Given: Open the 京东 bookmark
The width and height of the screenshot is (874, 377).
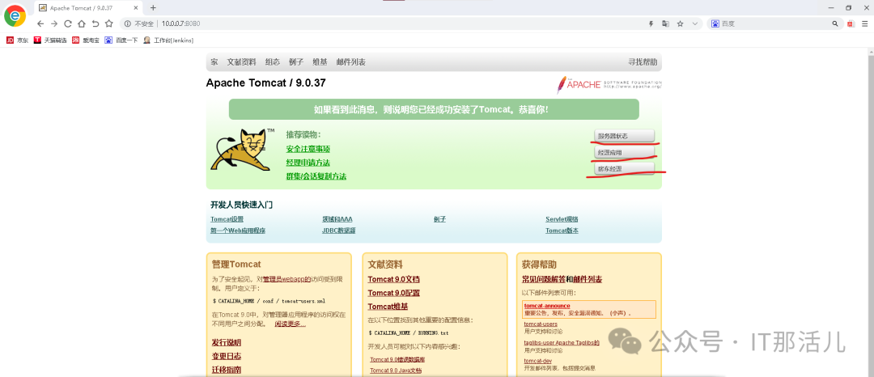Looking at the screenshot, I should [17, 40].
